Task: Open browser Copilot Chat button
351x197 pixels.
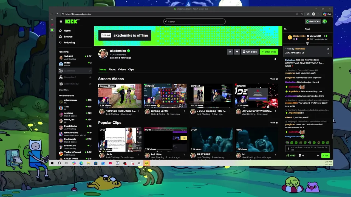Action: pyautogui.click(x=327, y=14)
